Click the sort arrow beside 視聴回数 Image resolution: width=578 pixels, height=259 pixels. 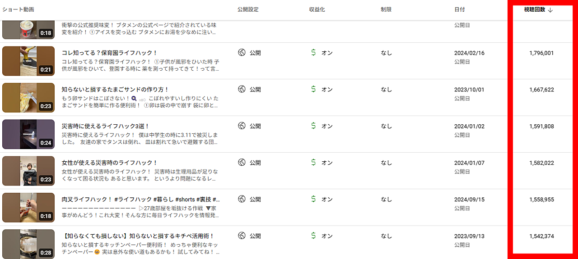(550, 10)
